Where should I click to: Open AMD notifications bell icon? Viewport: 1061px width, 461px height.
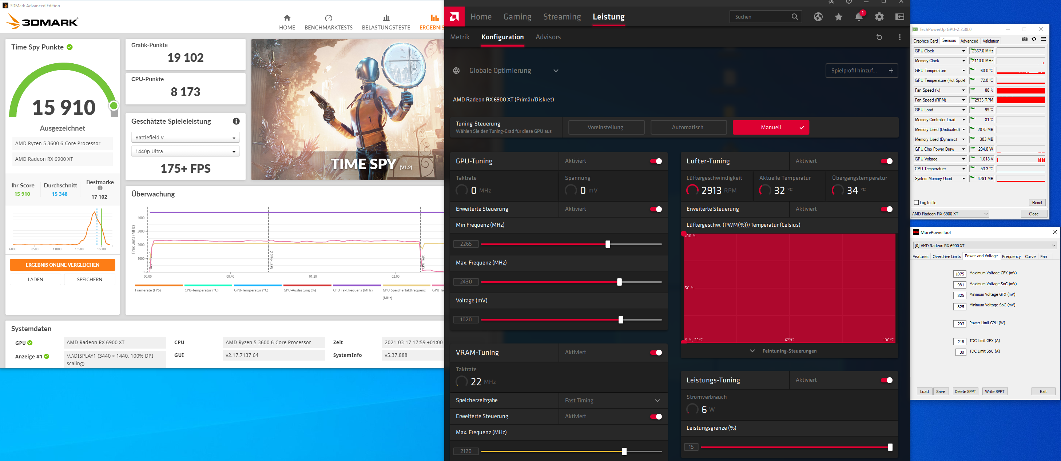858,17
